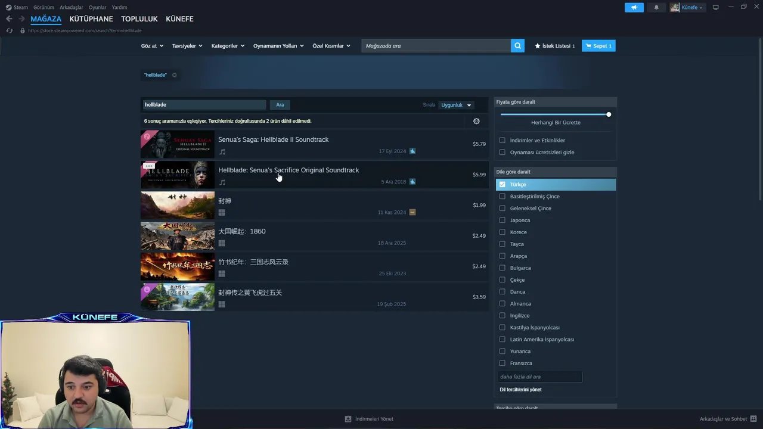Collapse Fiyata göre daralt panel header

(555, 102)
